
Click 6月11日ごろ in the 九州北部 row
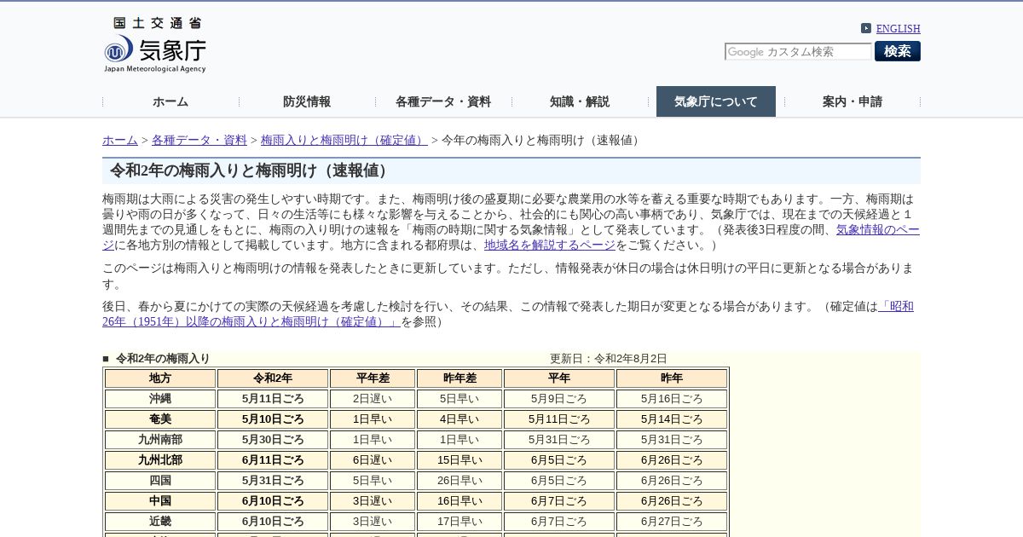273,460
